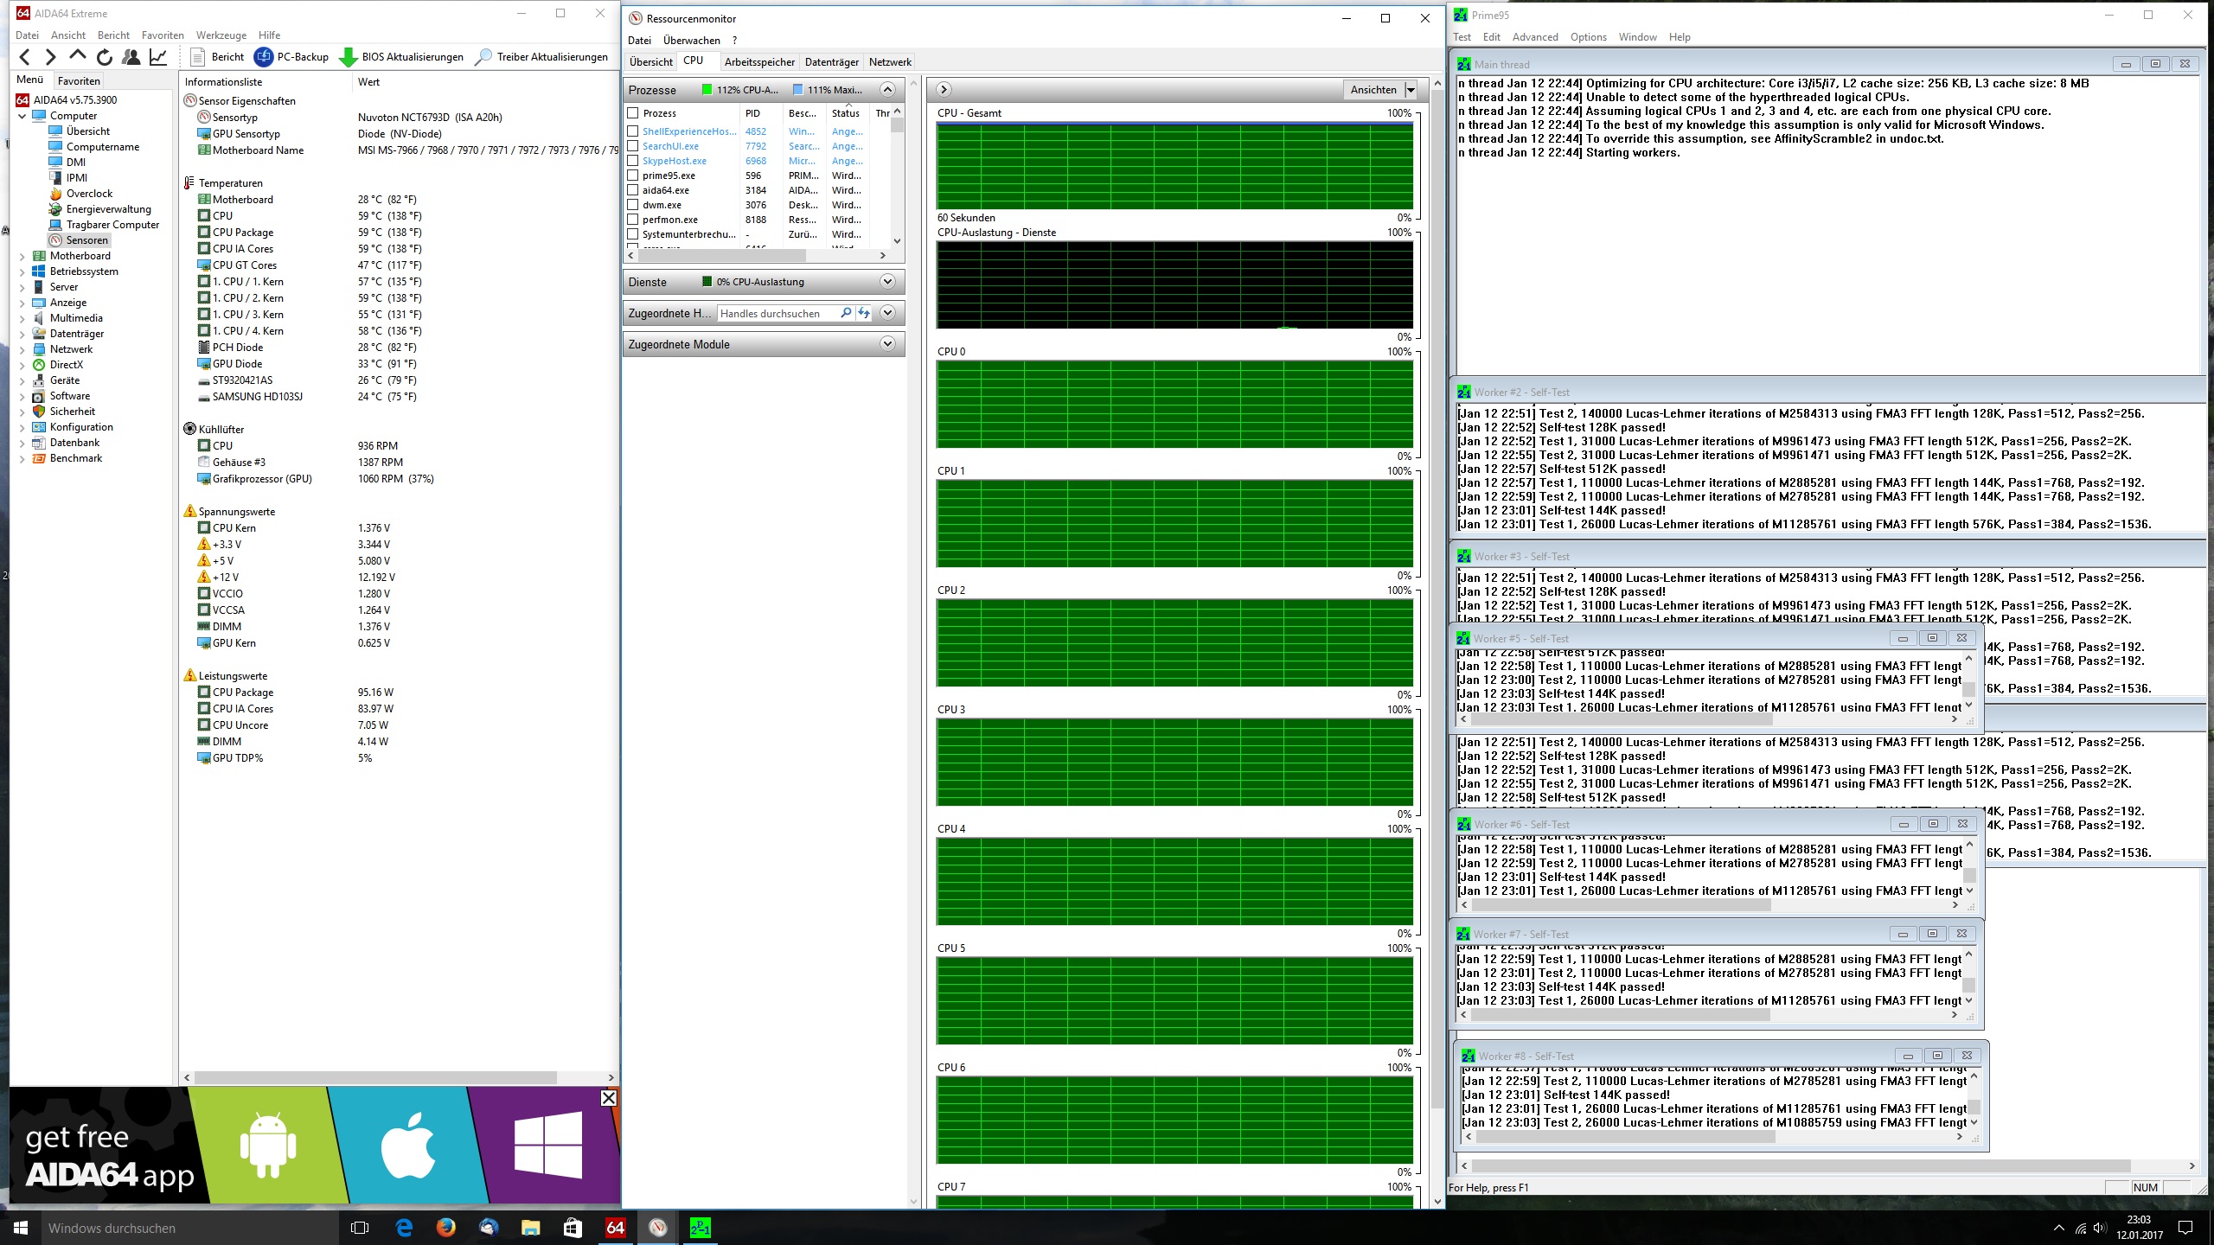Click the AIDA64 graph report icon
This screenshot has width=2214, height=1245.
(x=158, y=57)
